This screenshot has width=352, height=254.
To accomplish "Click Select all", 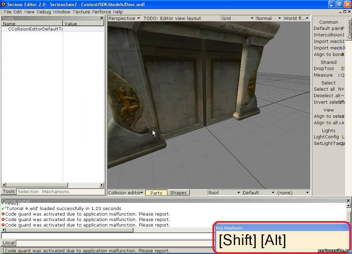I will pyautogui.click(x=329, y=89).
